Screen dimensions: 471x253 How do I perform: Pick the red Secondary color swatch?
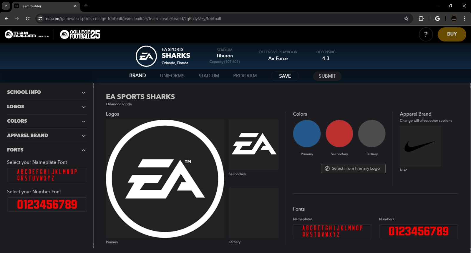[339, 134]
